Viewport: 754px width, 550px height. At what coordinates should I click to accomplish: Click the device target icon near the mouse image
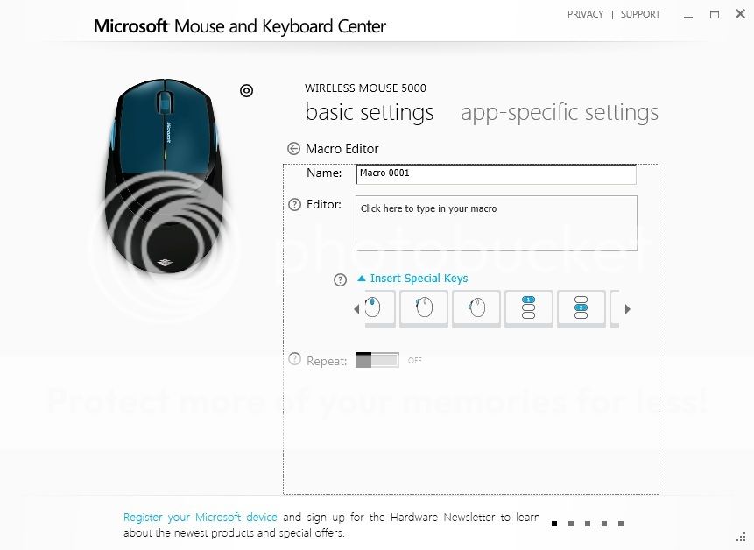pos(246,90)
